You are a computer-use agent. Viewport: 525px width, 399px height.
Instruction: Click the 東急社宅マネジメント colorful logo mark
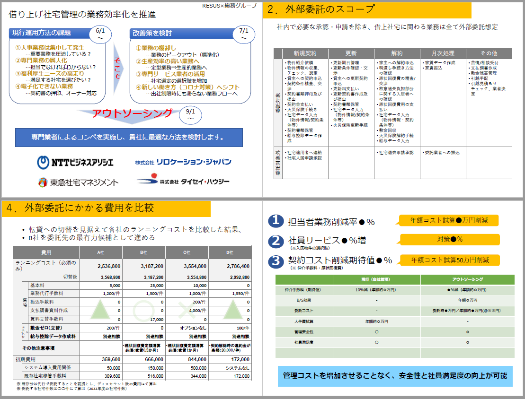pos(43,182)
